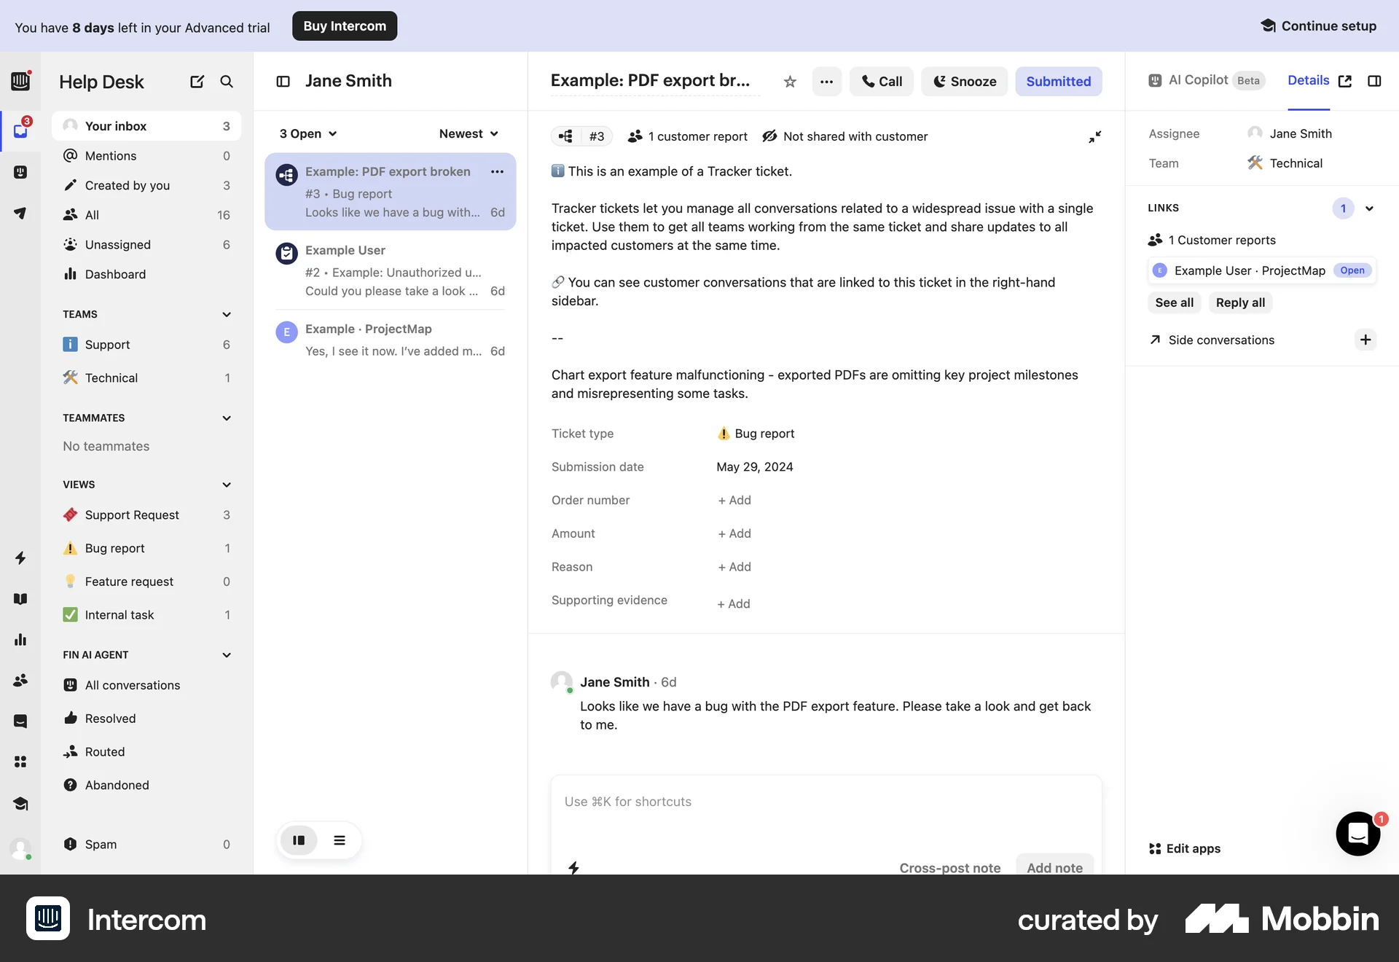
Task: Select the lightning Fin AI icon
Action: click(21, 558)
